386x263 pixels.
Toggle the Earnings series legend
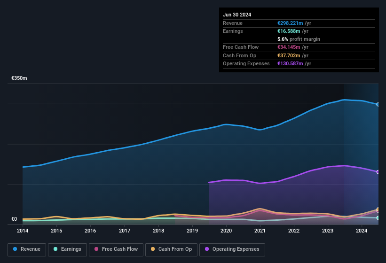[x=67, y=249]
